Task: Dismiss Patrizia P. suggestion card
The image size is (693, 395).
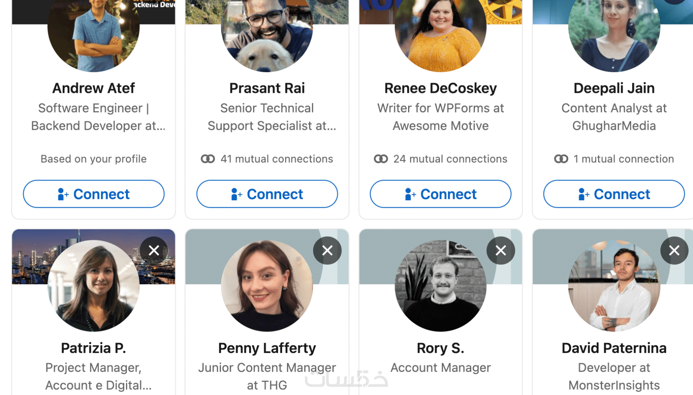Action: click(x=154, y=250)
